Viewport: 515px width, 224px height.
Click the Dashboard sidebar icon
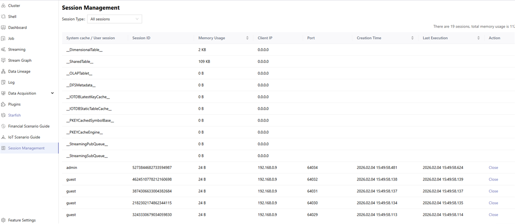click(3, 28)
